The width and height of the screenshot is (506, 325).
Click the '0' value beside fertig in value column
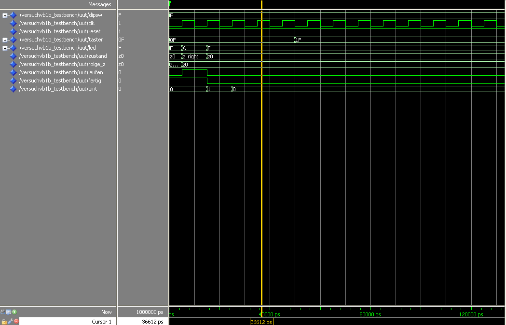(x=120, y=81)
